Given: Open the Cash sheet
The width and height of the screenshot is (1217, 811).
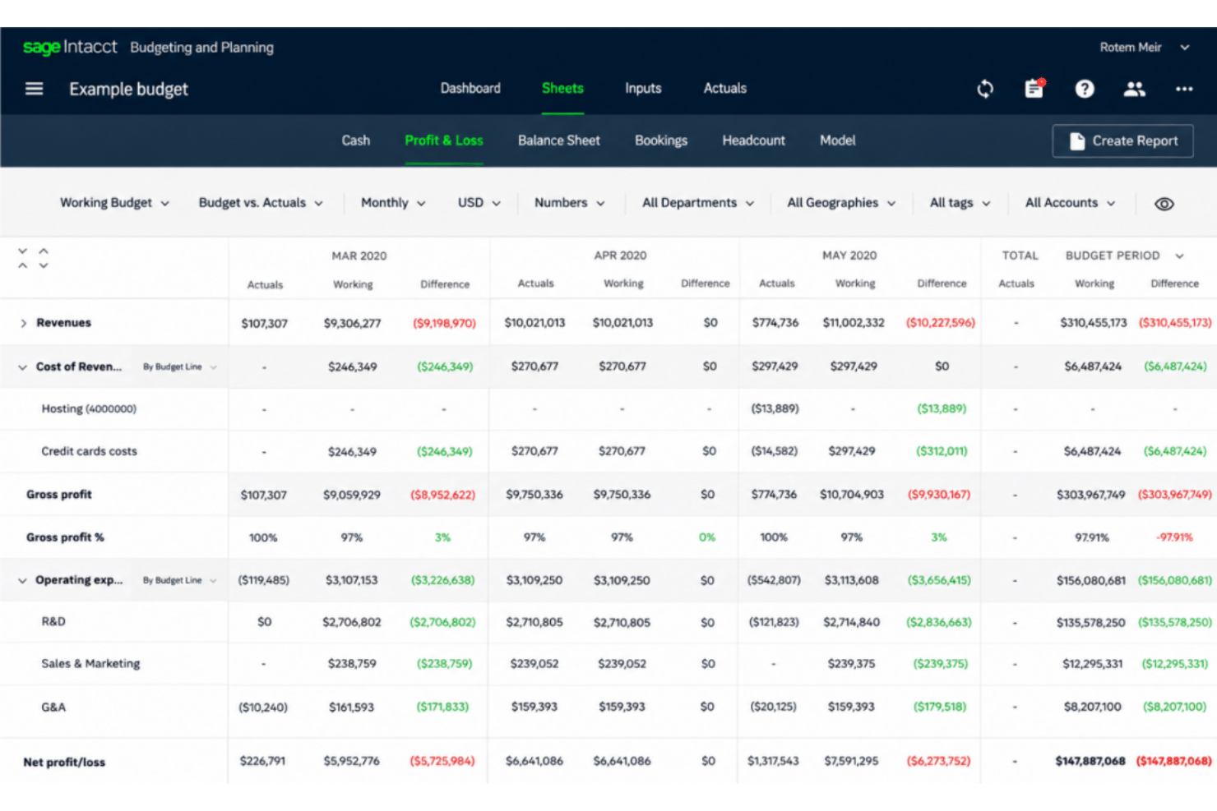Looking at the screenshot, I should click(x=356, y=141).
